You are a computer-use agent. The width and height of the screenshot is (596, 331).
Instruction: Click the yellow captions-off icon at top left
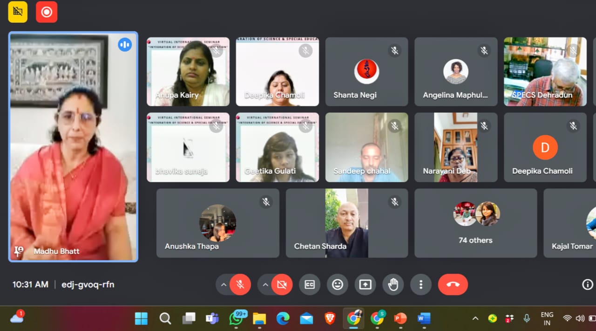click(x=18, y=12)
